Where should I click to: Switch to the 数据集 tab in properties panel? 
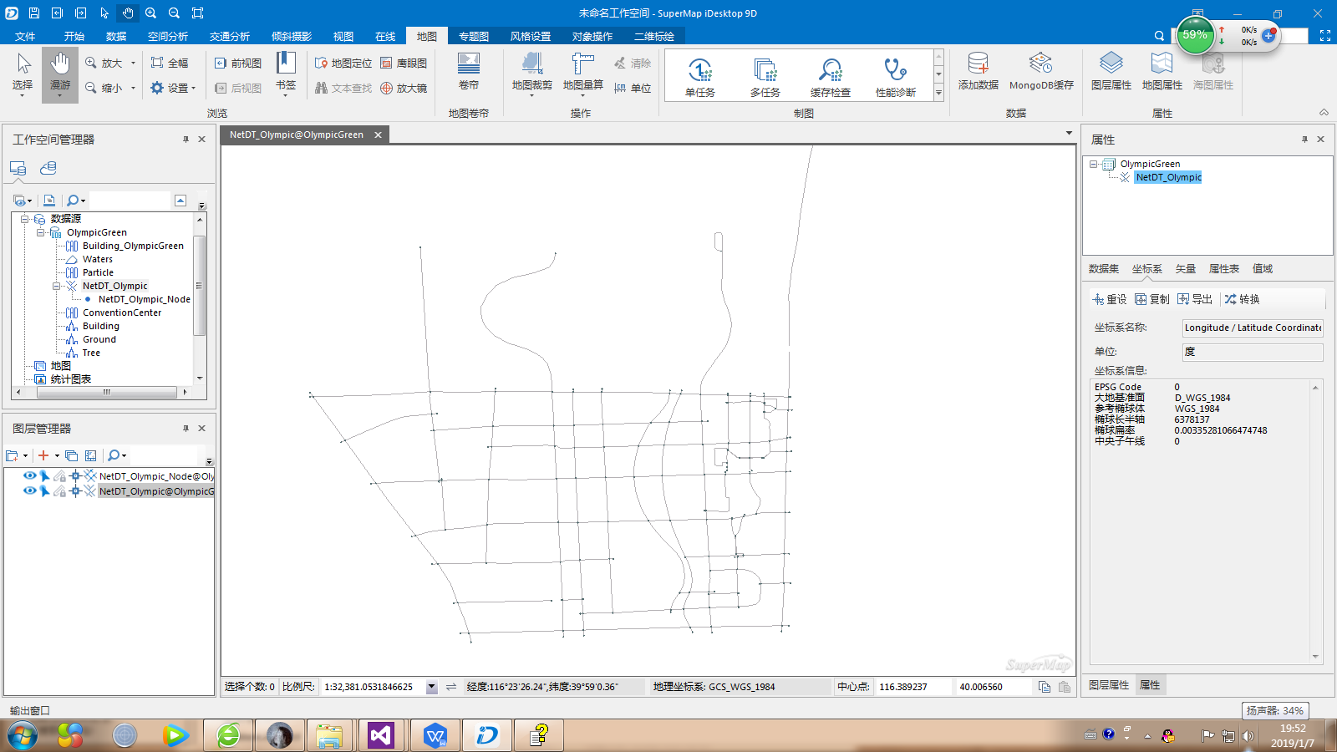(1104, 269)
